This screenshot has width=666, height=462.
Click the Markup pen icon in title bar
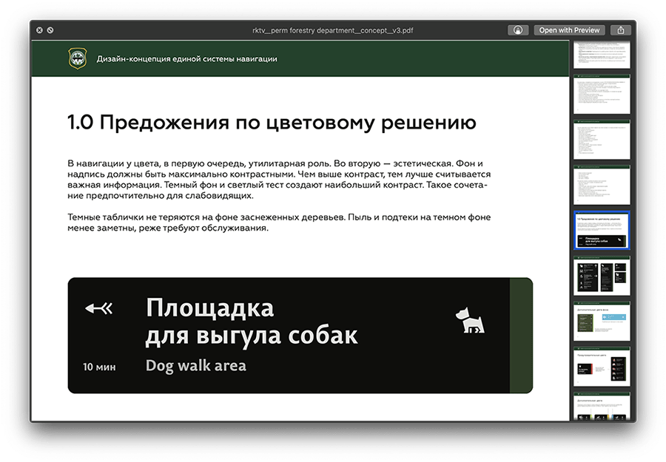(518, 30)
